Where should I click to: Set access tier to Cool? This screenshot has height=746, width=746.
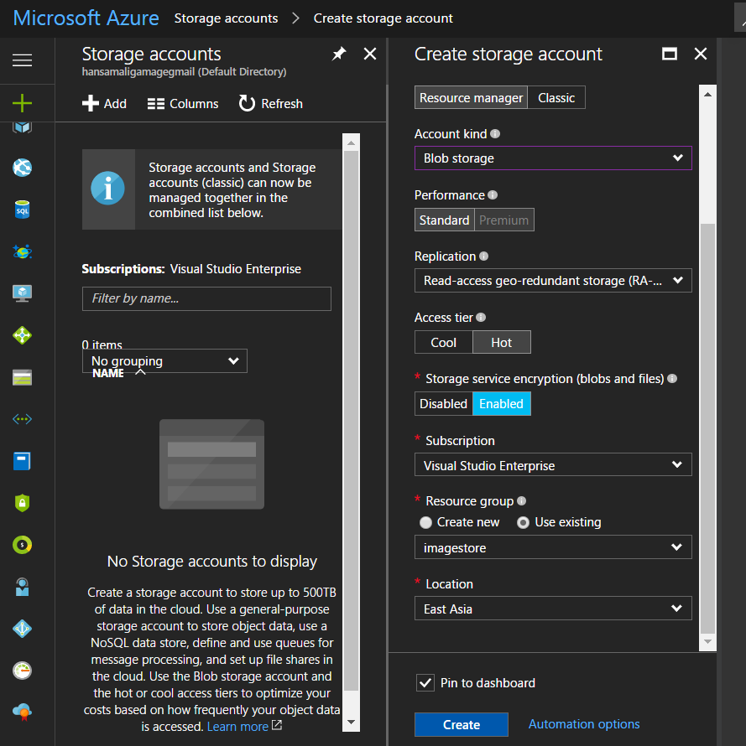point(444,342)
